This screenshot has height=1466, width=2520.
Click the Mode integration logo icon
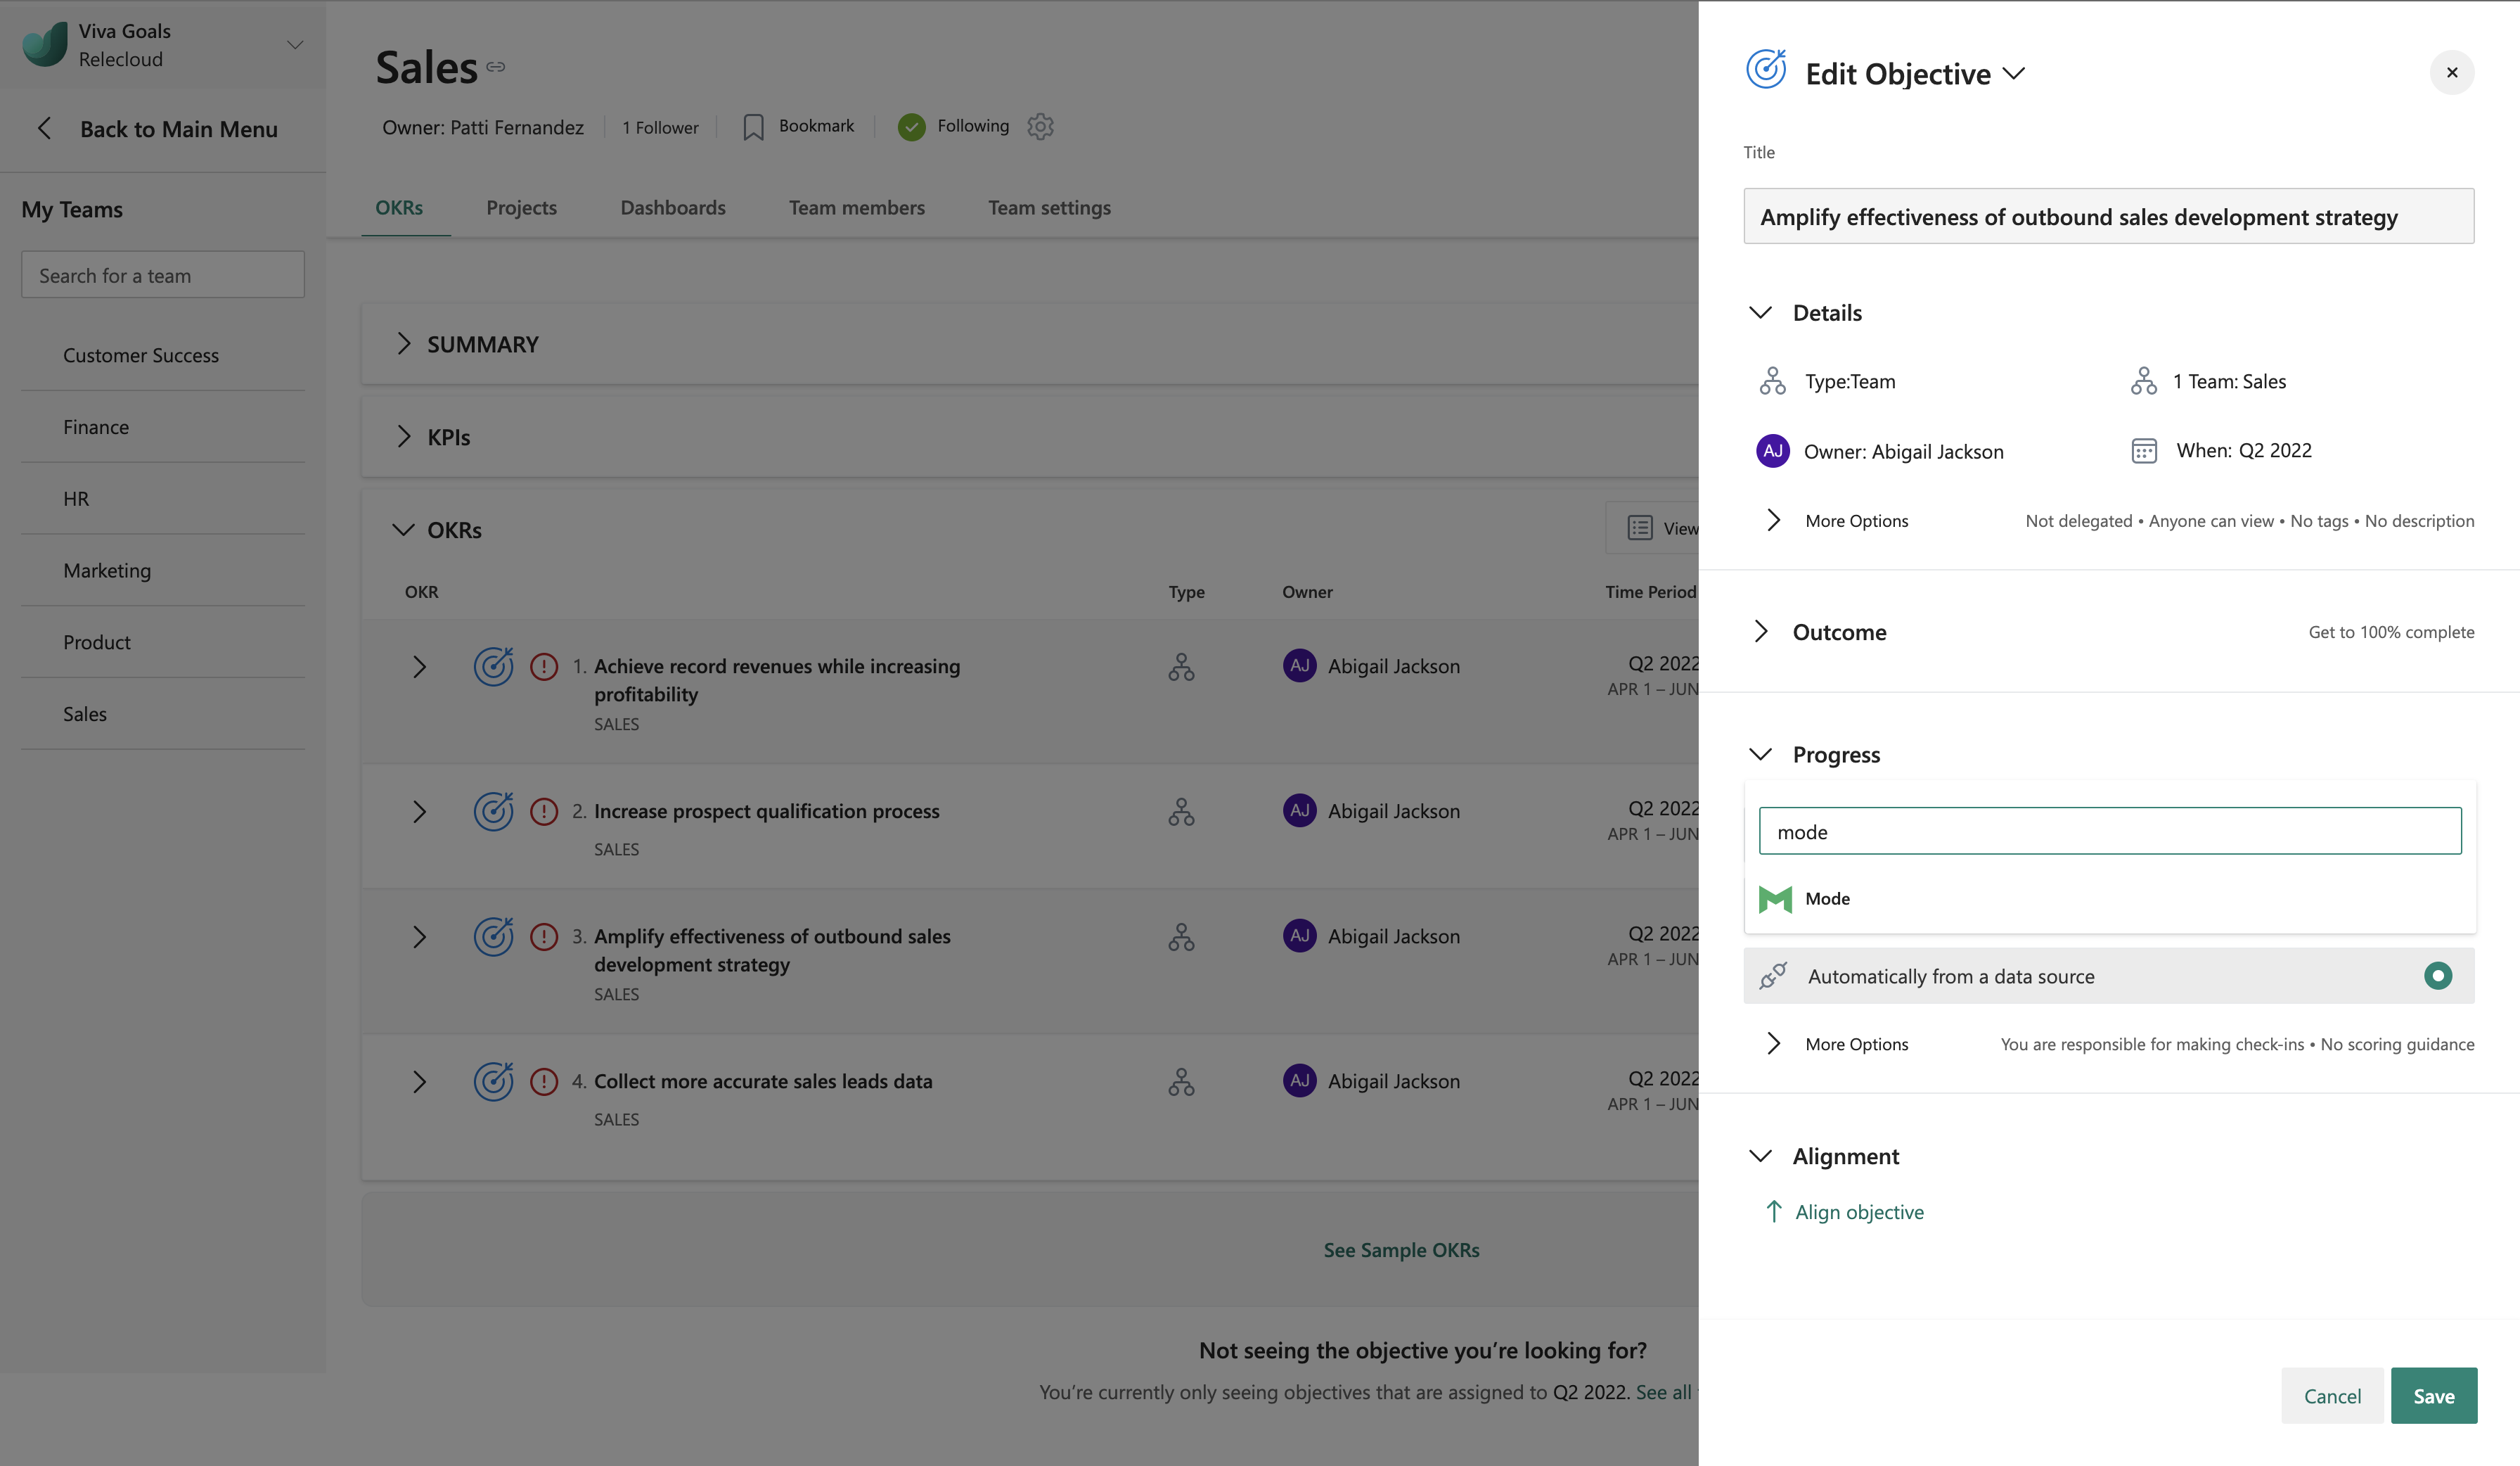coord(1775,898)
